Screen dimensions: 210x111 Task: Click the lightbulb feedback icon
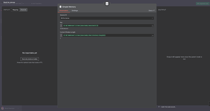(x=159, y=107)
